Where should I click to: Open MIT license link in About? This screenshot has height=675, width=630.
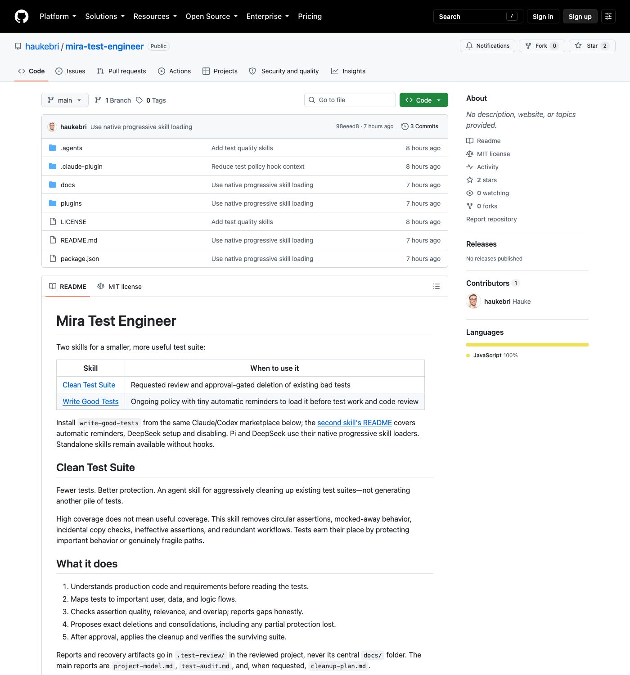pos(488,154)
